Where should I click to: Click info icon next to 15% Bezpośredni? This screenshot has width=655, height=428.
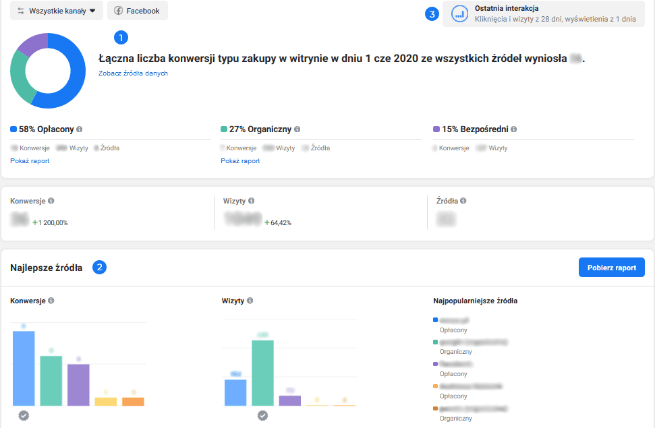click(x=514, y=129)
